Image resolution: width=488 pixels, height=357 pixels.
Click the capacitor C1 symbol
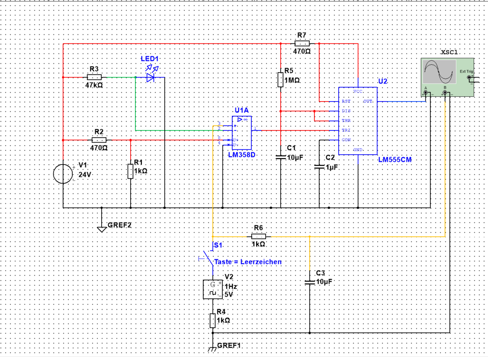coord(281,157)
